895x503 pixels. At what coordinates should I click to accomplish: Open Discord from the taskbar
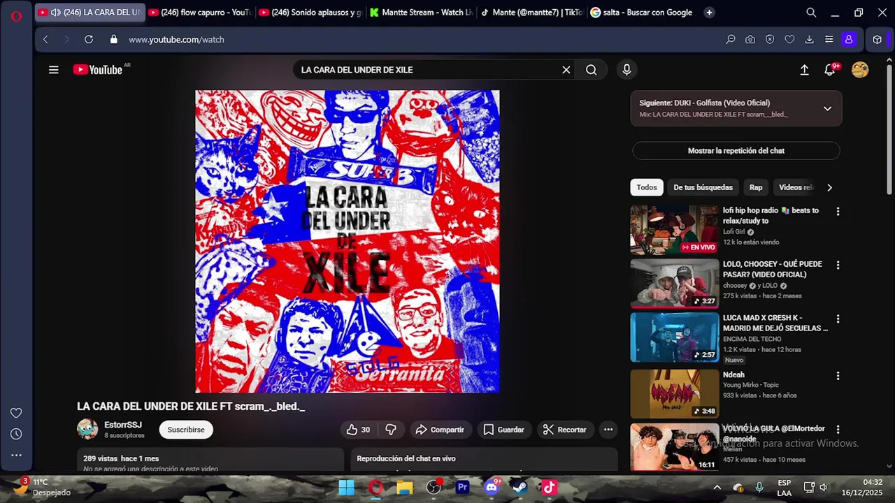click(x=491, y=487)
